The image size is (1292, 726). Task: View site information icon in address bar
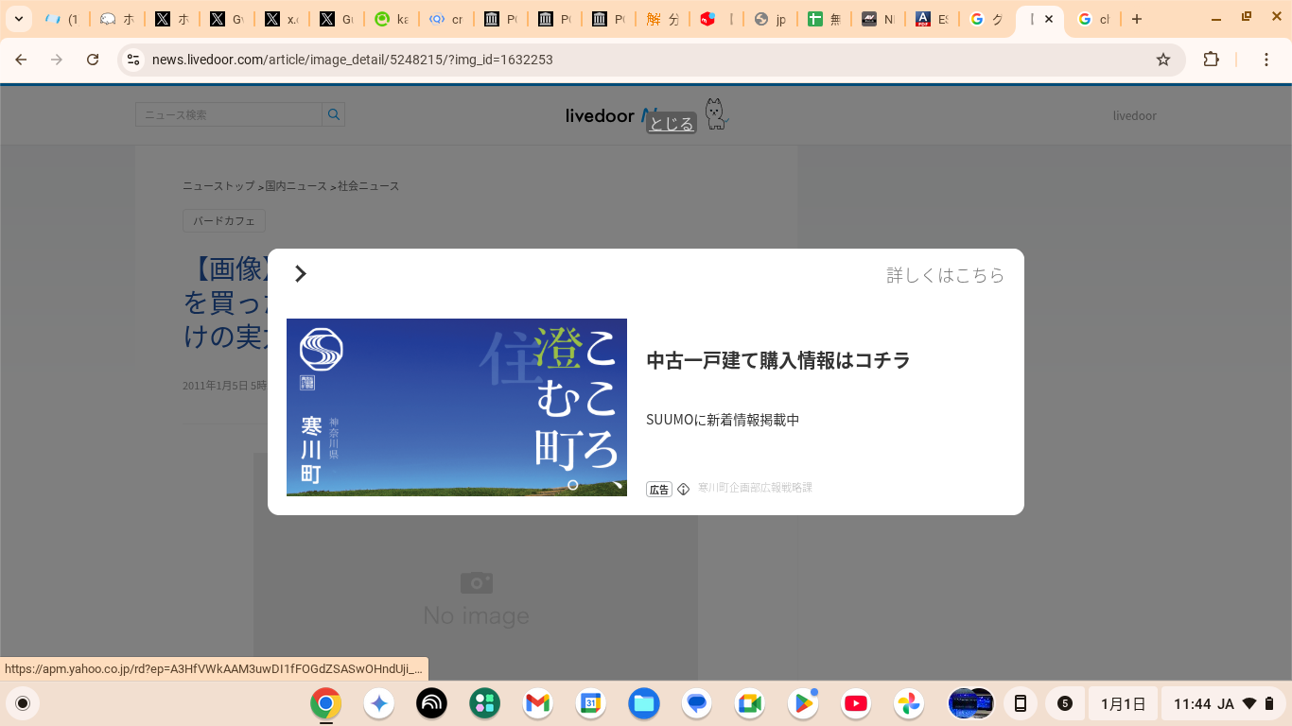click(x=133, y=60)
